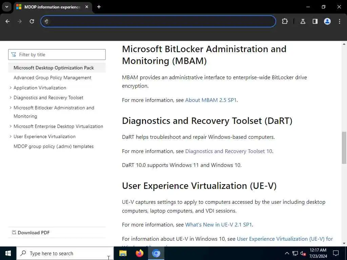
Task: Open the Chrome profile avatar
Action: point(327,21)
